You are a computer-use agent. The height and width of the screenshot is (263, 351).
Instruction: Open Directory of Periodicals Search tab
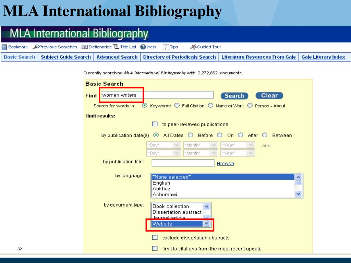[x=180, y=57]
